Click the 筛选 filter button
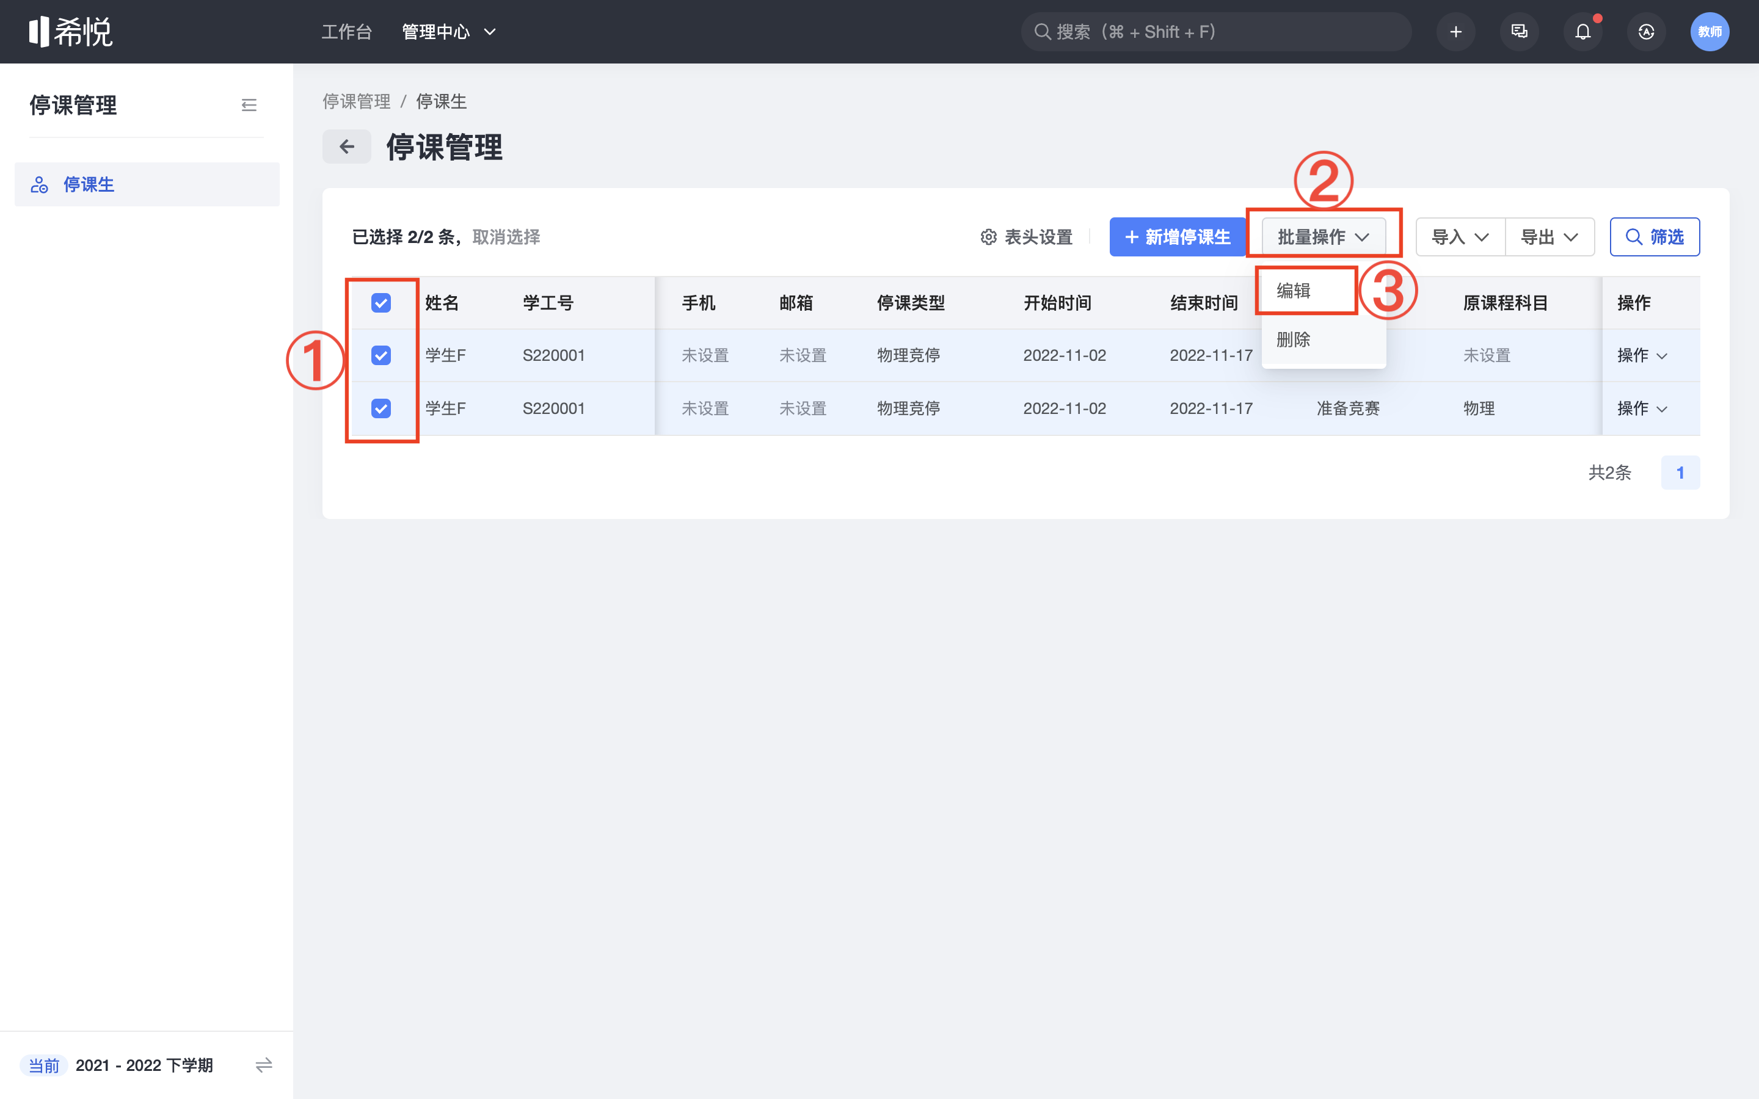 (1655, 237)
